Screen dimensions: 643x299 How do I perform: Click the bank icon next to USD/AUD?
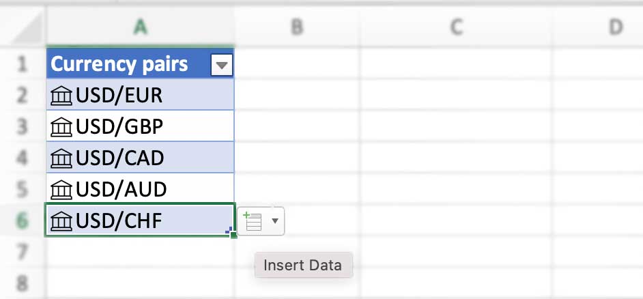[61, 189]
